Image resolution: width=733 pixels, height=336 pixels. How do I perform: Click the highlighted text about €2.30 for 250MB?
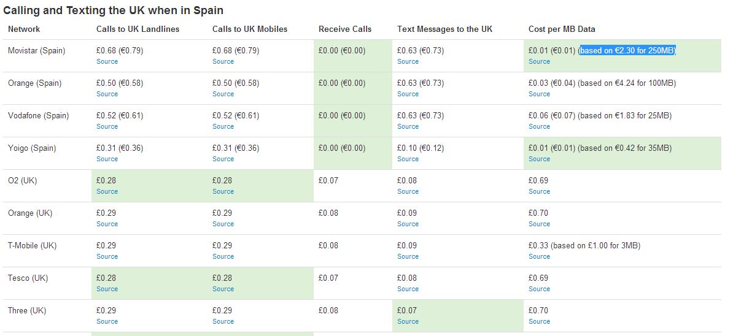627,51
